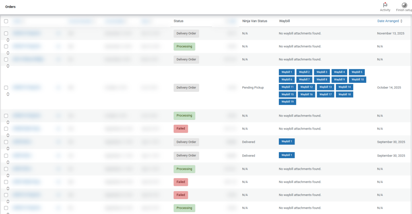Open the Waybill 7 attachment
This screenshot has width=412, height=214.
[x=304, y=80]
